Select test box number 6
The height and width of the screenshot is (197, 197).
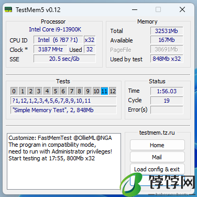pos(63,91)
